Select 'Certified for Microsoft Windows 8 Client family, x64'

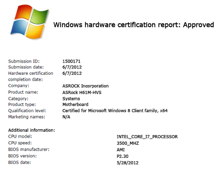[x=115, y=111]
